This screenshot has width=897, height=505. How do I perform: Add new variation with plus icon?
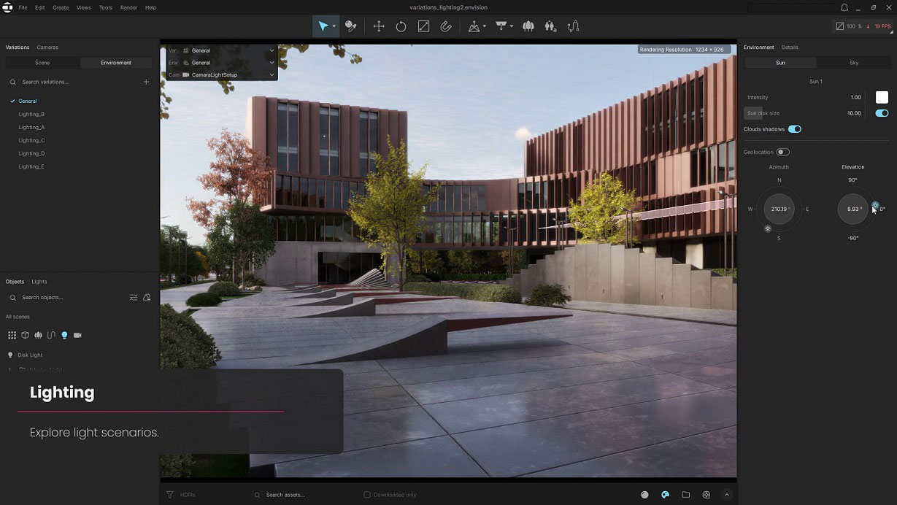tap(146, 82)
